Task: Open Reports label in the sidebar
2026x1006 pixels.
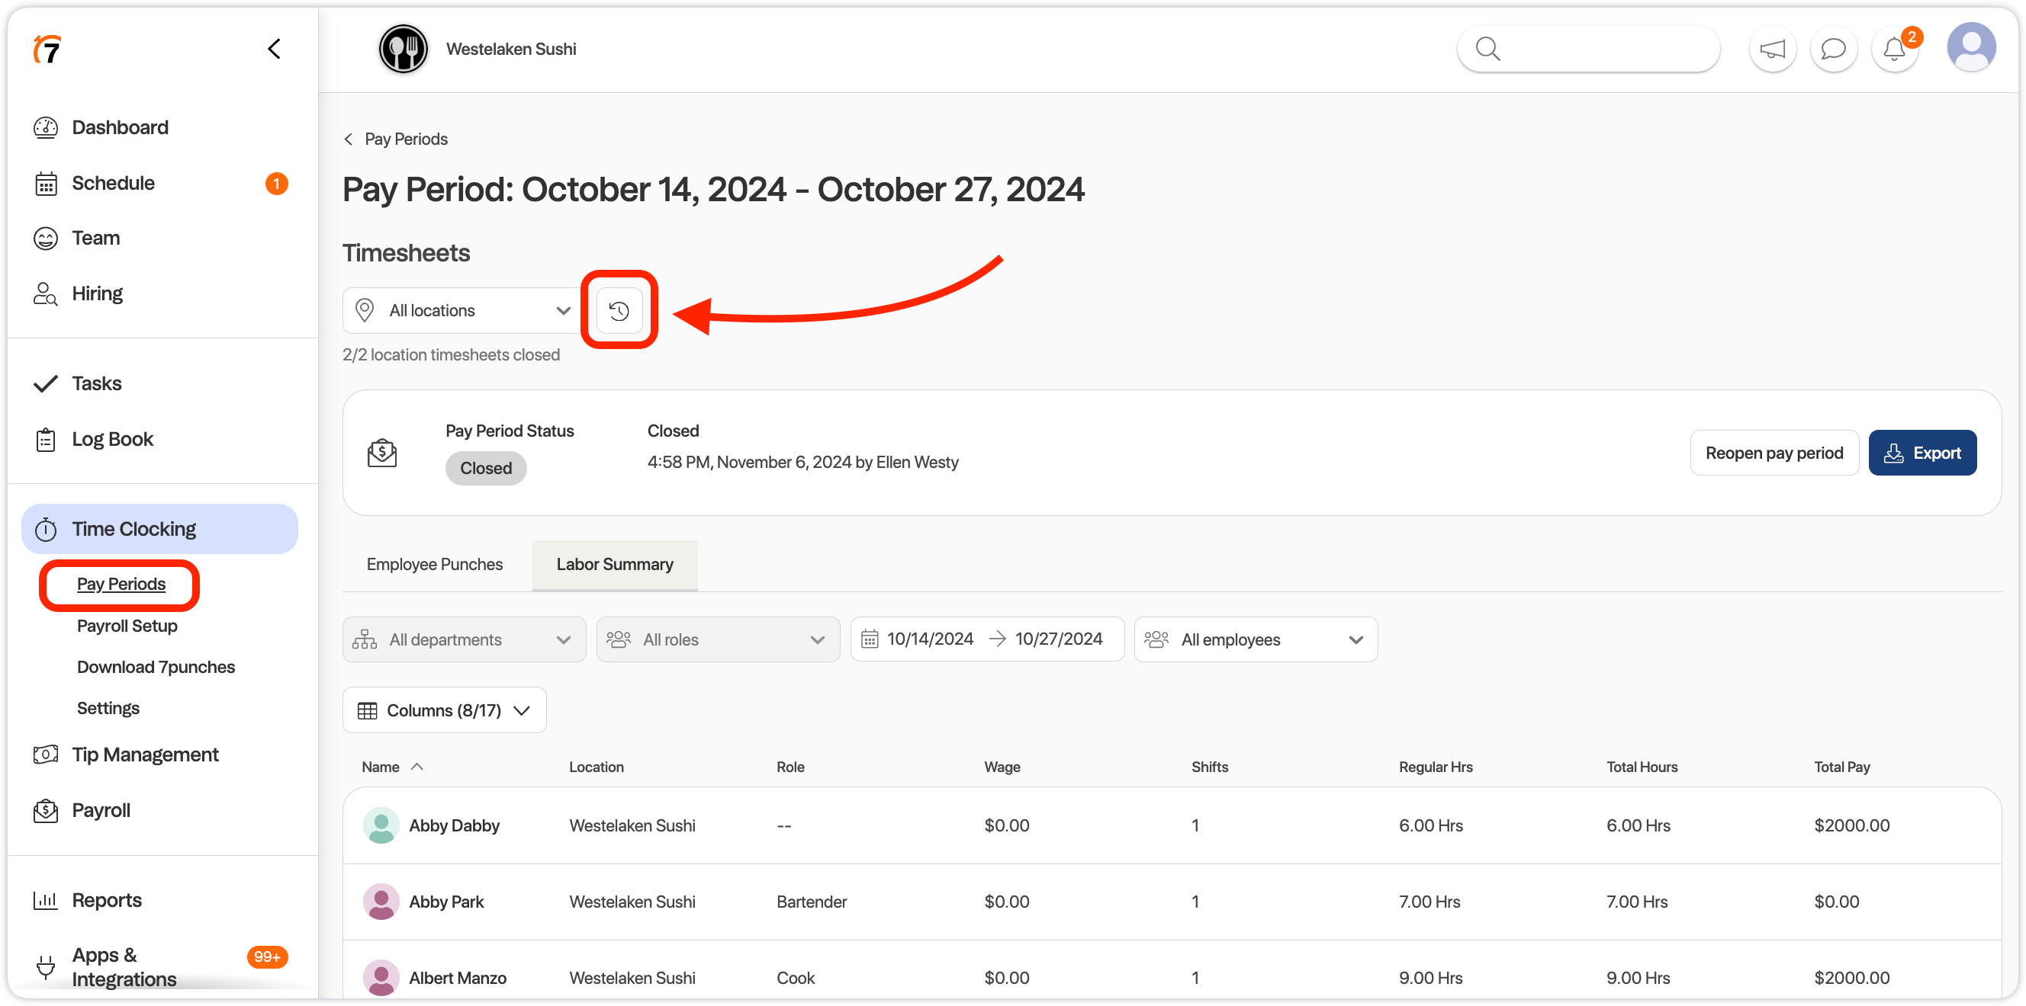Action: click(x=107, y=900)
